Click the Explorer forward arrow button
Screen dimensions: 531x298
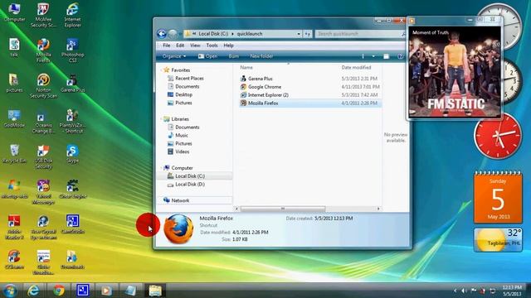pyautogui.click(x=173, y=34)
